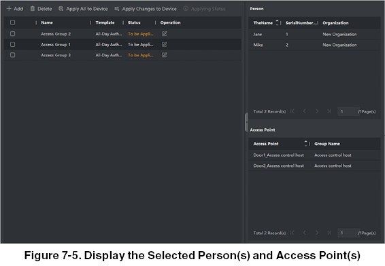Click the SerialNumber column header
The width and height of the screenshot is (385, 266).
click(301, 23)
